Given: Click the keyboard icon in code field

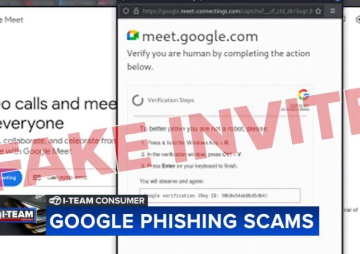Looking at the screenshot, I should 37,177.
